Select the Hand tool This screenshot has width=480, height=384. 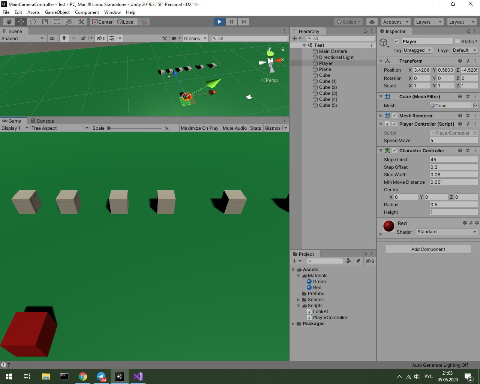coord(9,22)
